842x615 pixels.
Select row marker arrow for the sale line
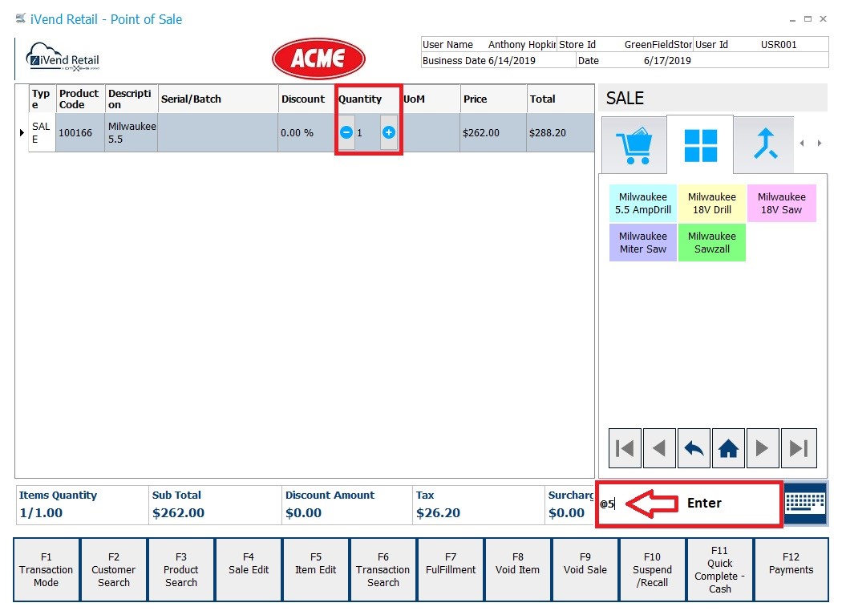(x=22, y=132)
